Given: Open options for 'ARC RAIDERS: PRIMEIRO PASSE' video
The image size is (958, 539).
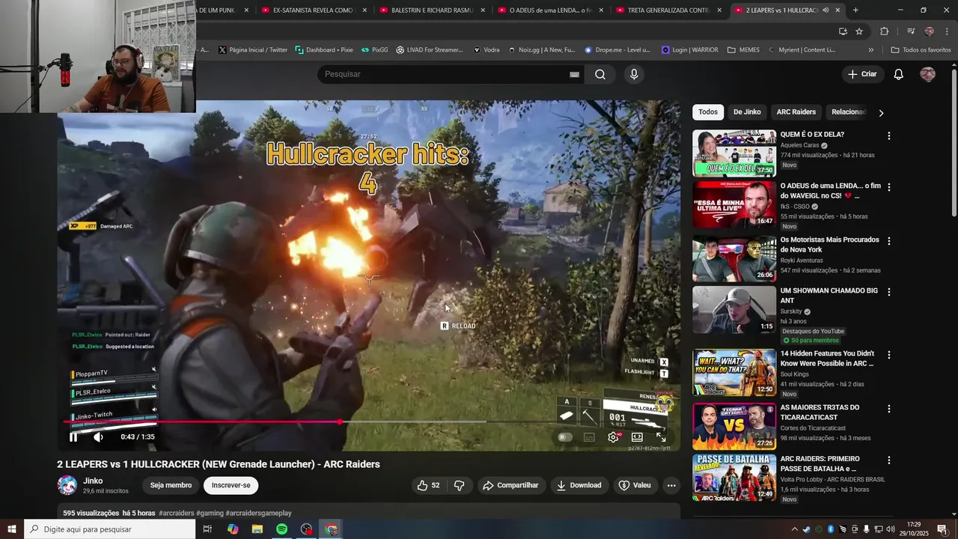Looking at the screenshot, I should [x=889, y=460].
